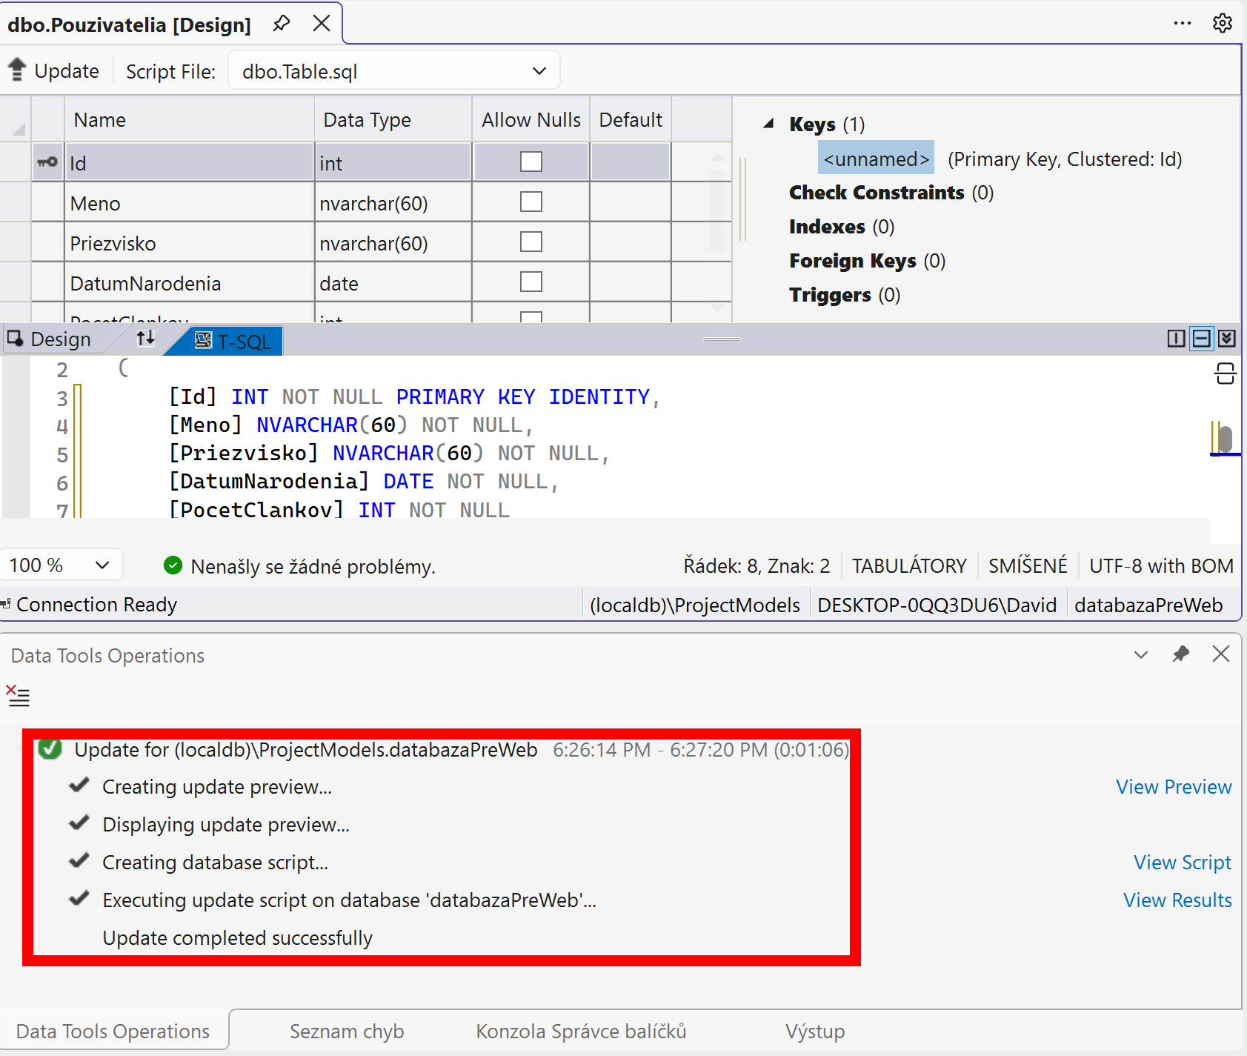
Task: Click the Allow Nulls column header
Action: click(531, 119)
